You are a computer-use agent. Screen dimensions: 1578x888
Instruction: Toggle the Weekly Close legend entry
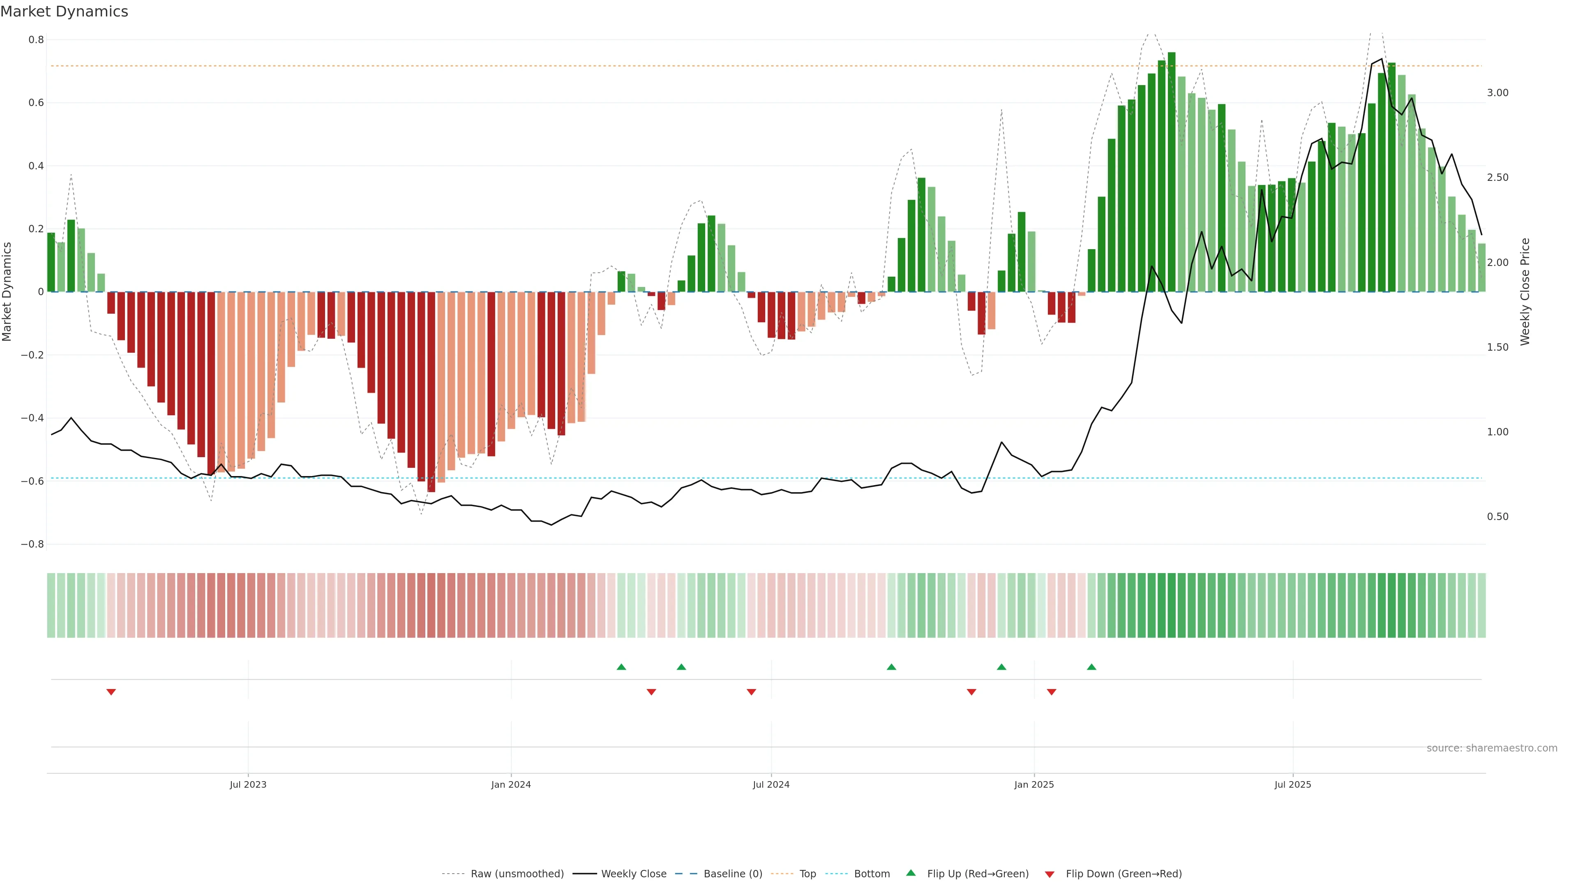(633, 874)
